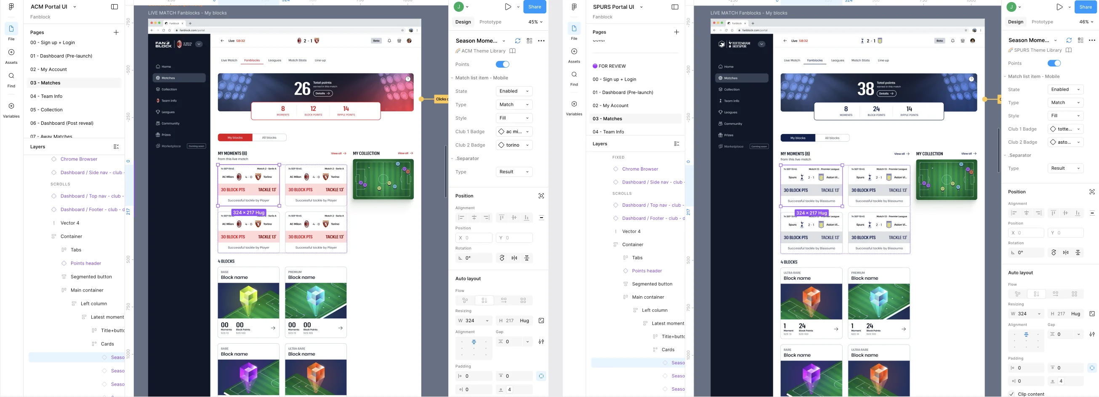Select Points header layer in ACM window
This screenshot has width=1099, height=397.
pos(86,263)
